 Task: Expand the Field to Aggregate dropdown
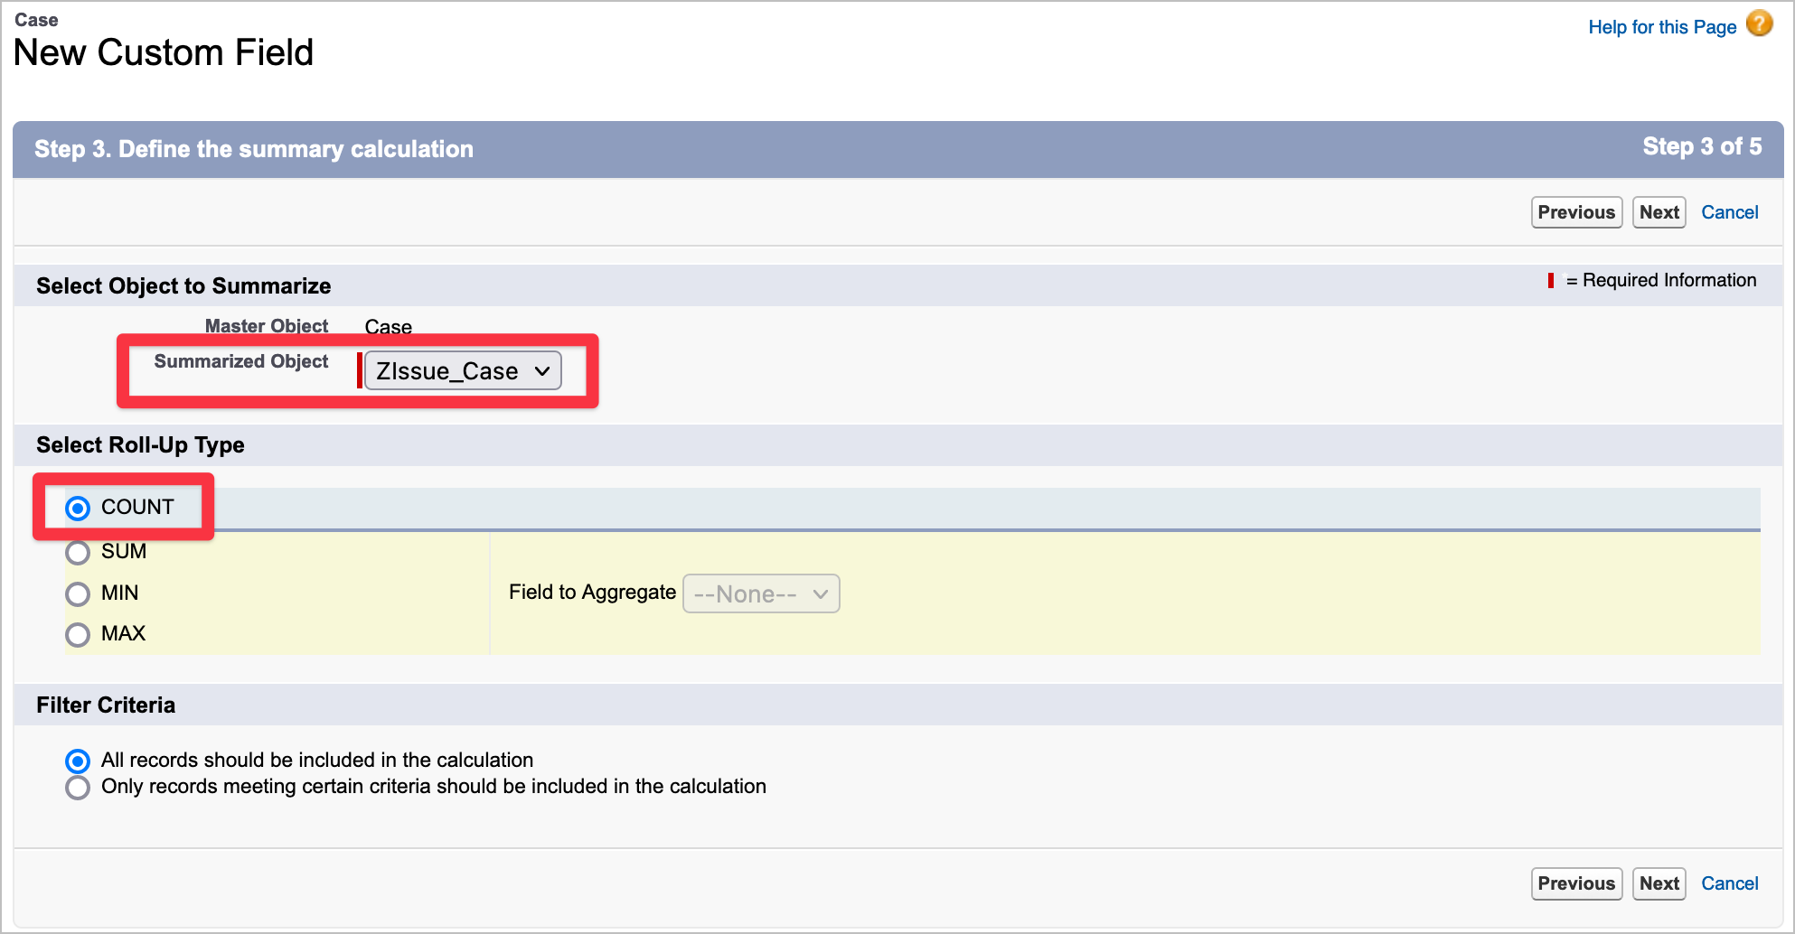760,594
